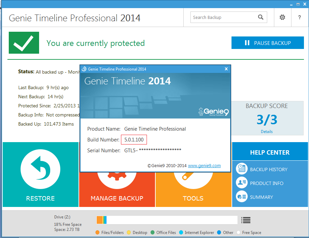This screenshot has height=238, width=309.
Task: Minimize the Genie Timeline main window
Action: (291, 4)
